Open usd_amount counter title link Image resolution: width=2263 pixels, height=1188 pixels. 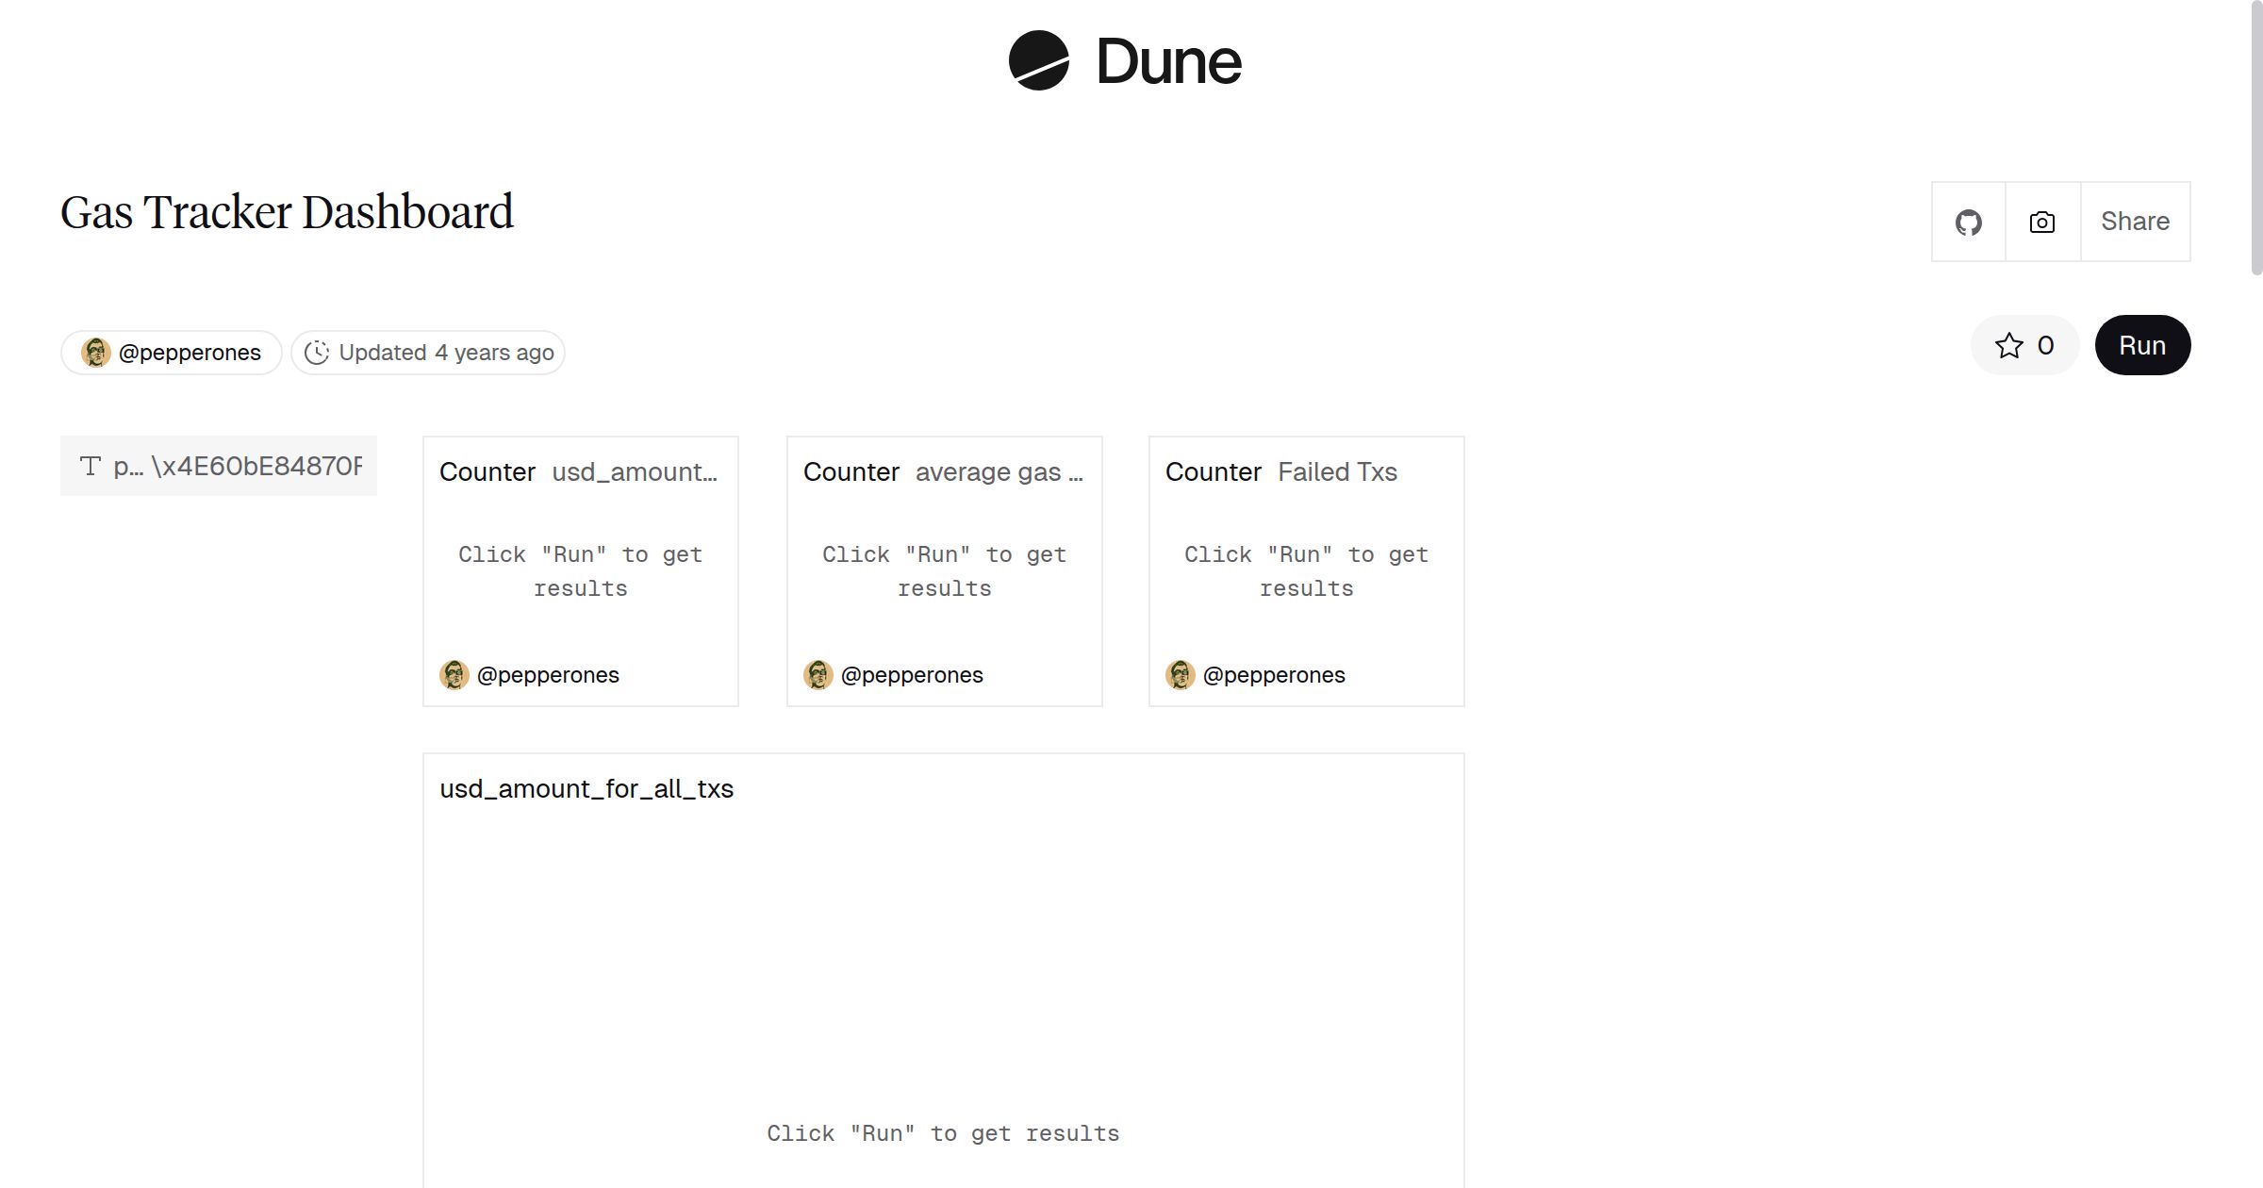pos(634,471)
